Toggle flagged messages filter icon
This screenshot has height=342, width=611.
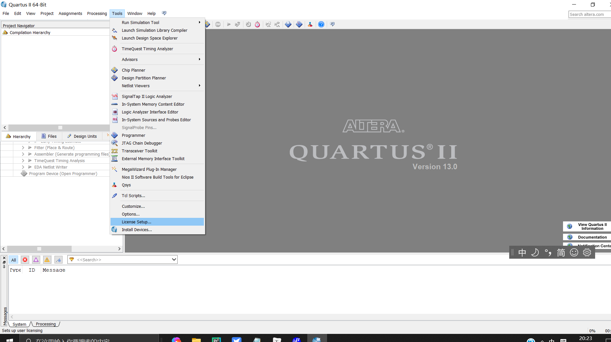(x=58, y=260)
